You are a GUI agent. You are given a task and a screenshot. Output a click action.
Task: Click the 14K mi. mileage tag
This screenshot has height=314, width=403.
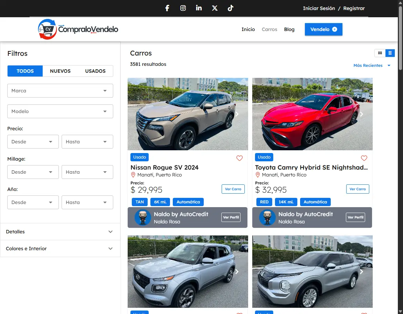coord(286,202)
